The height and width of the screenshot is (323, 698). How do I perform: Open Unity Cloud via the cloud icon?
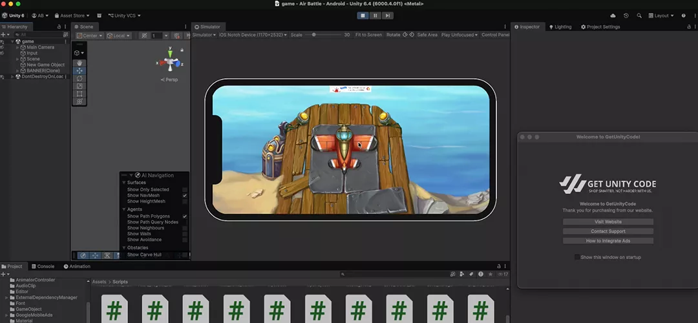[613, 16]
